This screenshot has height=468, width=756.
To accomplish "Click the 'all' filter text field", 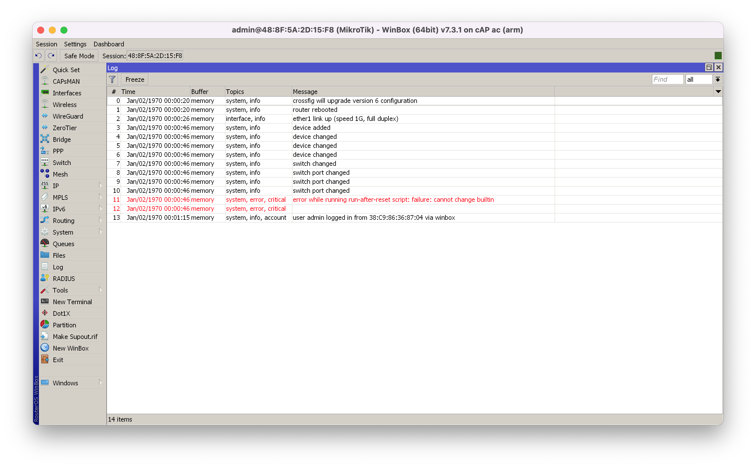I will (x=699, y=79).
